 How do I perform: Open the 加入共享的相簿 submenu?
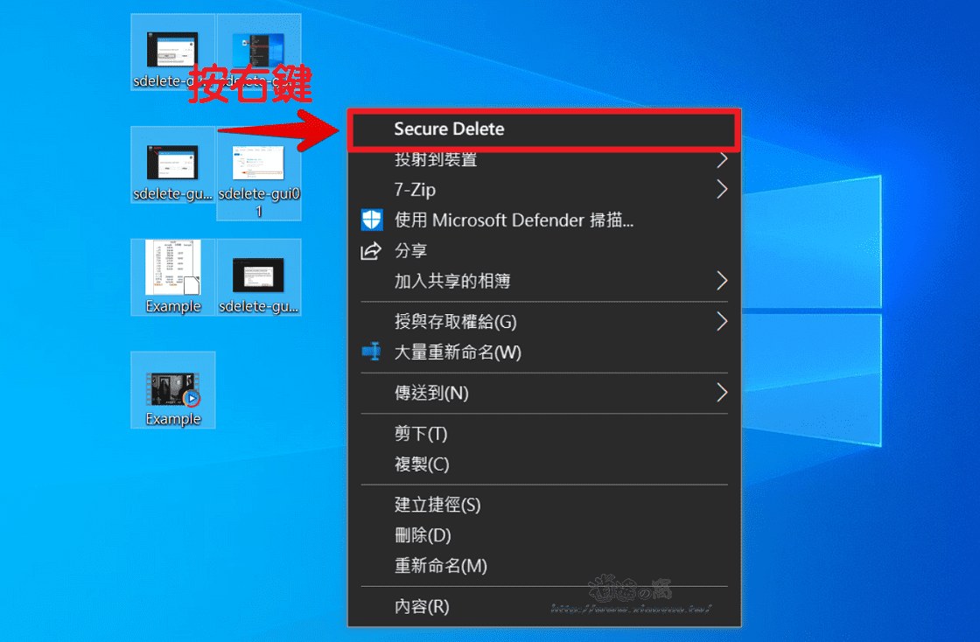723,281
